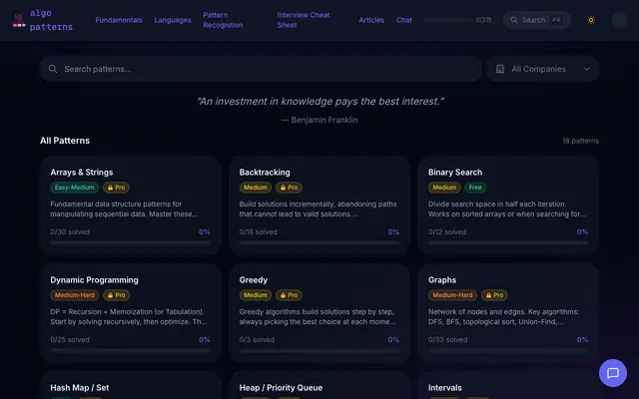This screenshot has width=639, height=399.
Task: Click the 0% value on Graphs card
Action: 582,339
